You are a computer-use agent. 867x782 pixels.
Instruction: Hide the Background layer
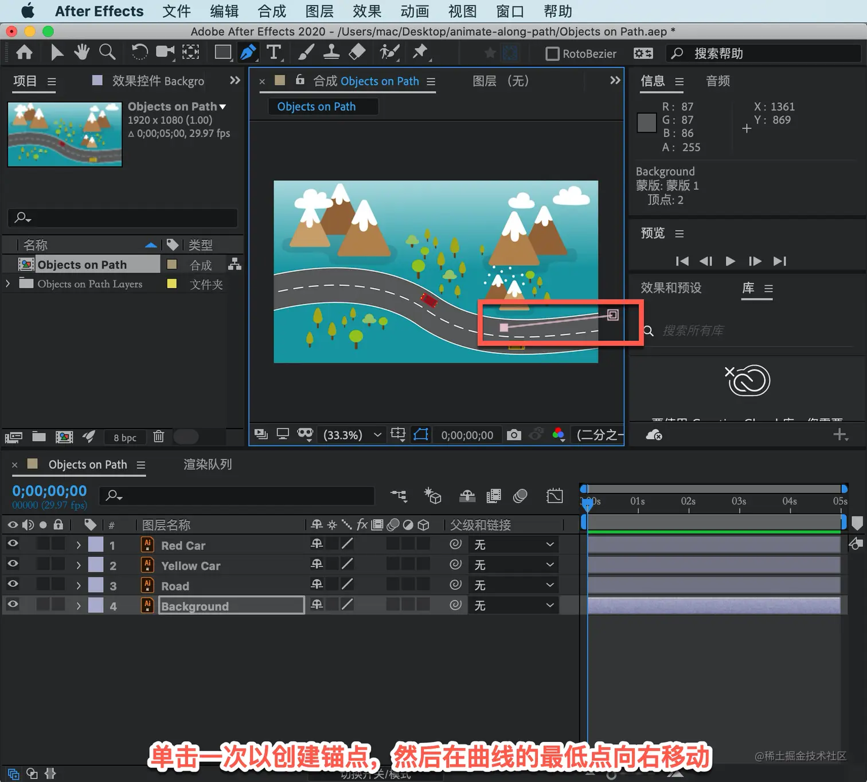(x=13, y=604)
